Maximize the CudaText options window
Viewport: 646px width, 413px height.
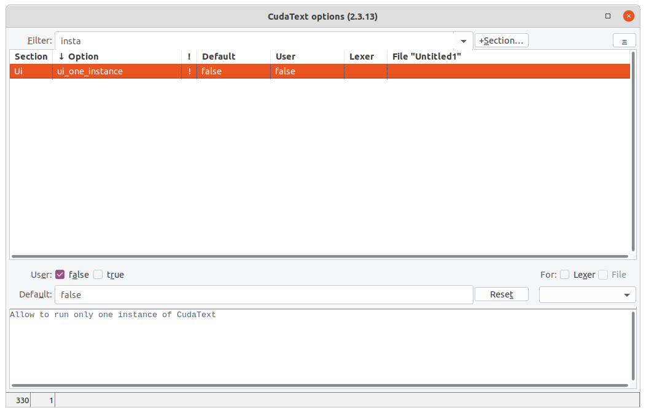pos(608,16)
